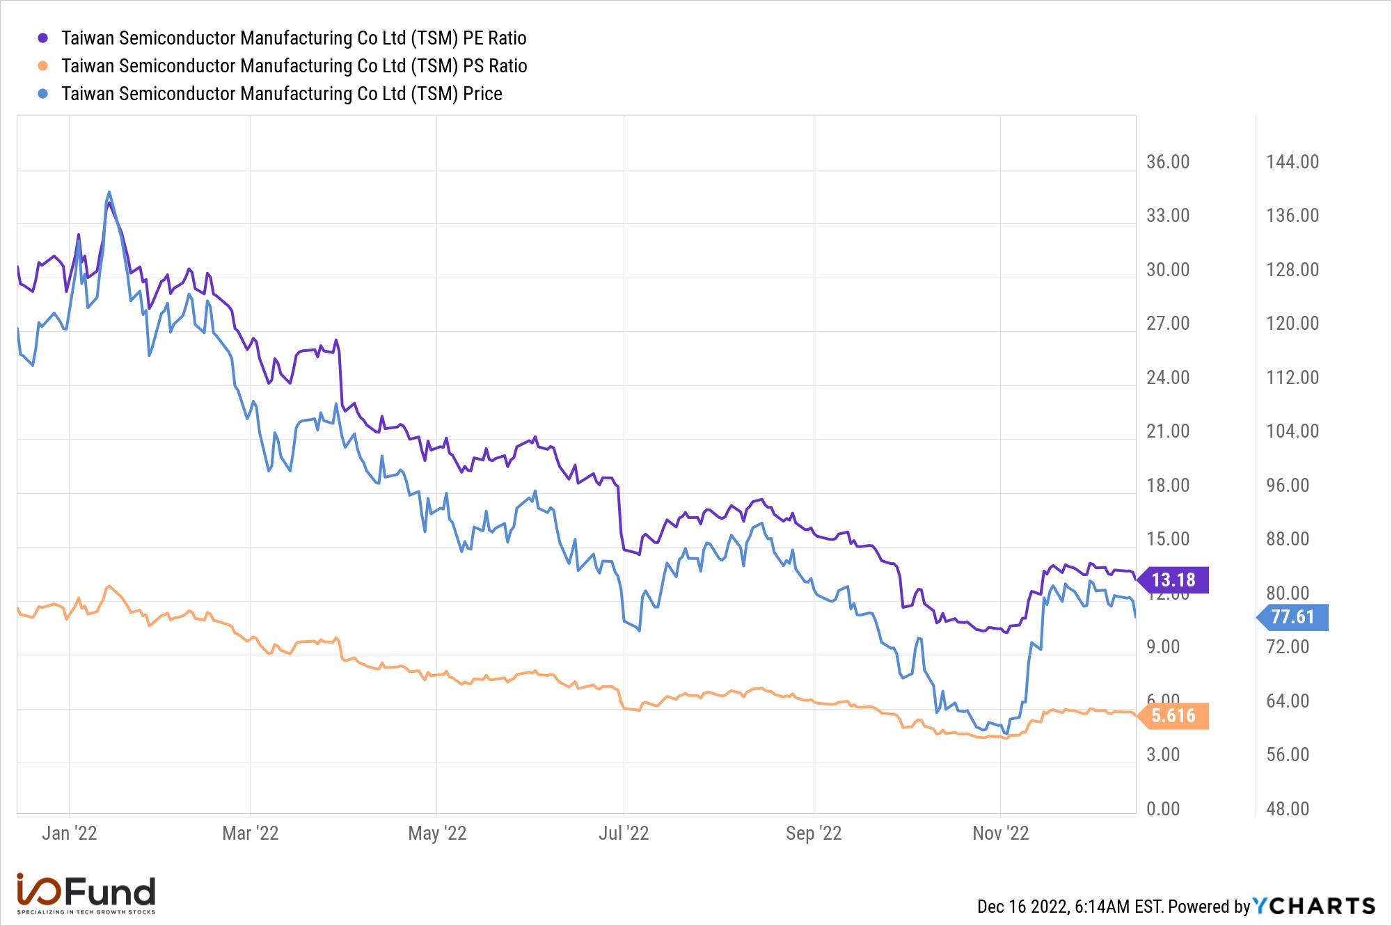Click the Jan '22 axis label

69,833
